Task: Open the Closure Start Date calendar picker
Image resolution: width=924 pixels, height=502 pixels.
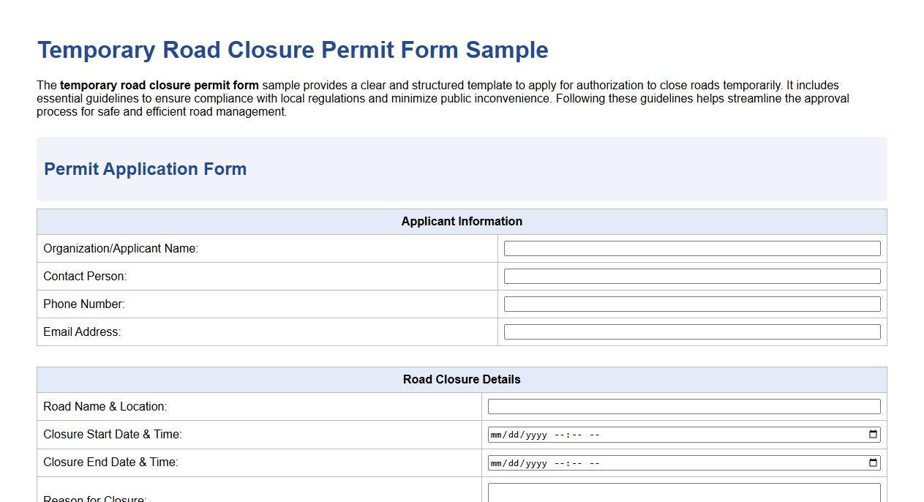Action: [874, 434]
